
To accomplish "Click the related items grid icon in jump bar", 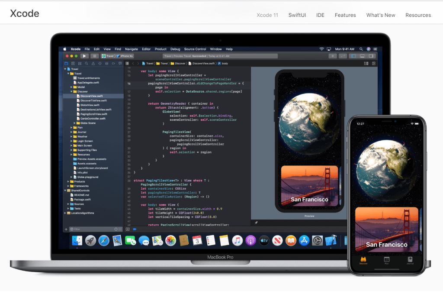I will pos(127,63).
